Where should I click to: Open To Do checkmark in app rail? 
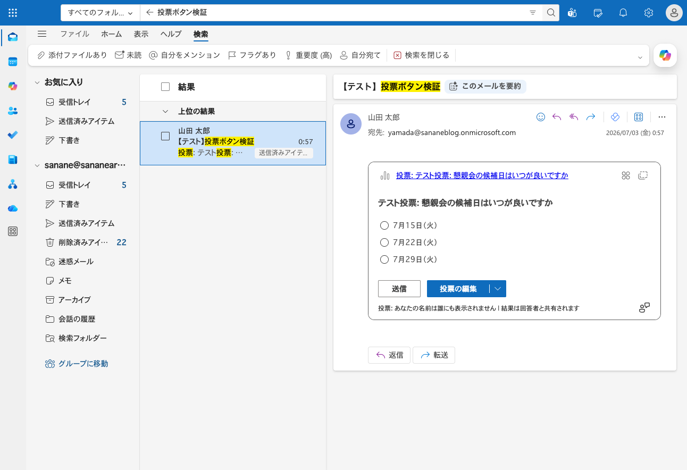(x=13, y=135)
